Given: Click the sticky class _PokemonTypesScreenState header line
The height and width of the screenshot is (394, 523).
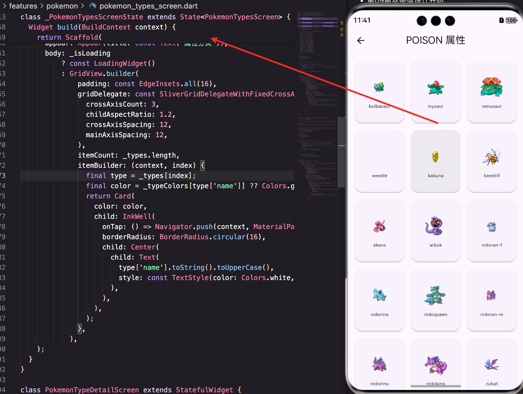Looking at the screenshot, I should [x=155, y=17].
